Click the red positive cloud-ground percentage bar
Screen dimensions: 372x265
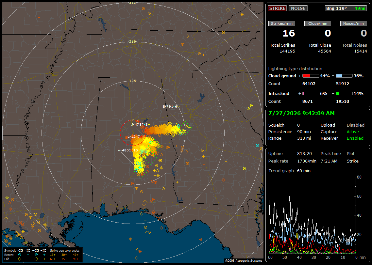(x=311, y=76)
